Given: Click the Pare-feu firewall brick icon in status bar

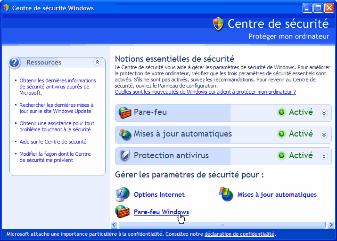Looking at the screenshot, I should coord(124,112).
